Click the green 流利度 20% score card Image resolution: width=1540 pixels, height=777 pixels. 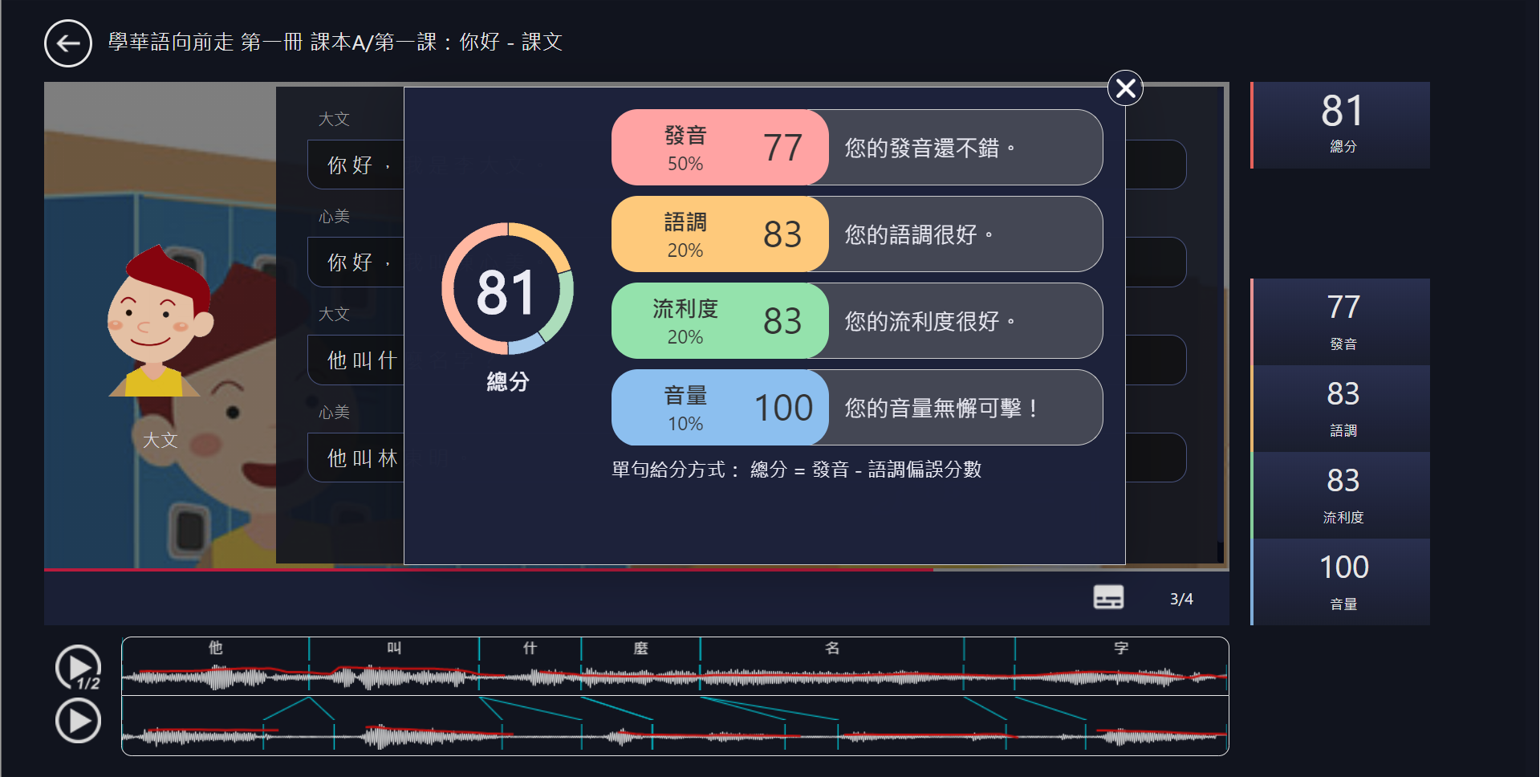click(719, 321)
